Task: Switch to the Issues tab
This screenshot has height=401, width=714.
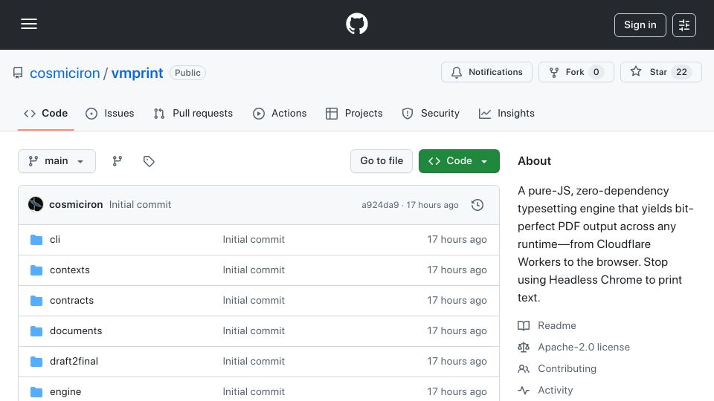Action: 110,113
